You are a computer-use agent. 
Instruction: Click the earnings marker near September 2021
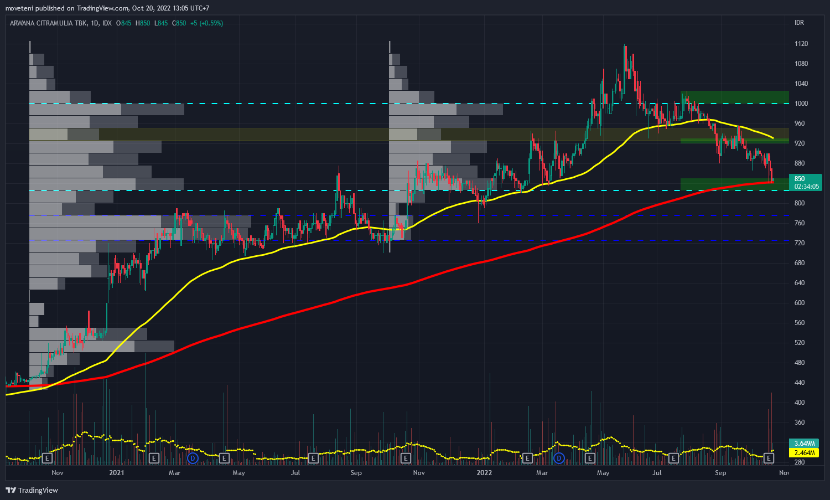(x=406, y=458)
